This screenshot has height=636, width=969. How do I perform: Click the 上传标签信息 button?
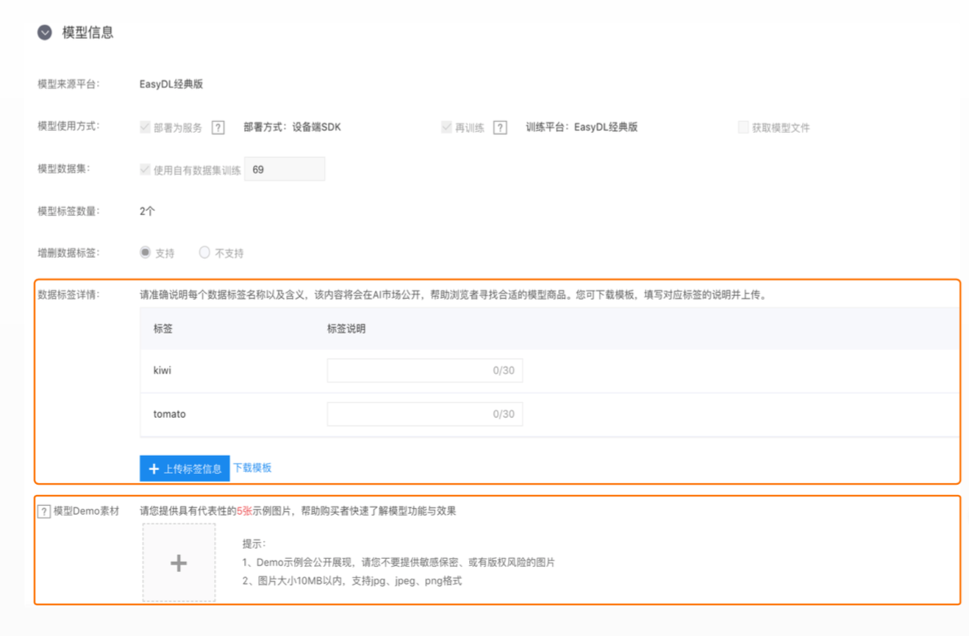[x=185, y=469]
